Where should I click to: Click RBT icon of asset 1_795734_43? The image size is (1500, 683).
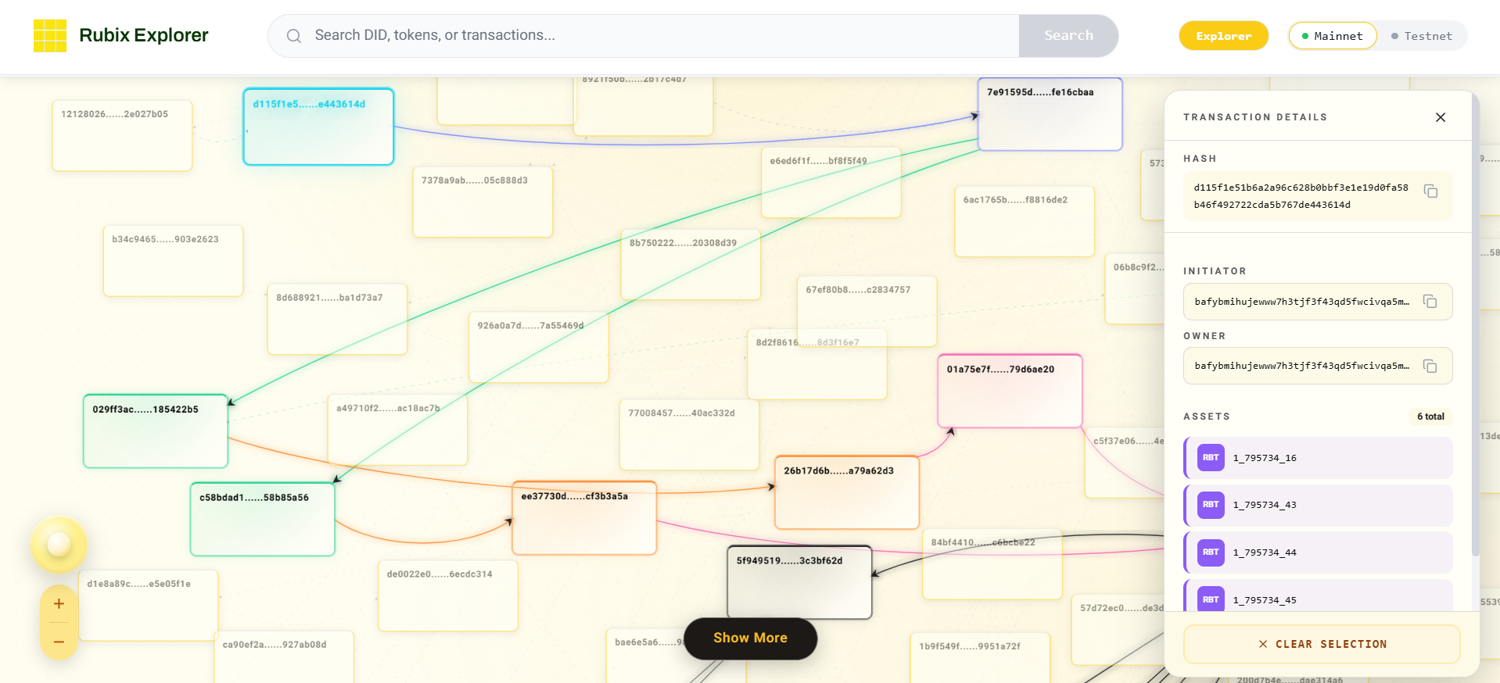point(1211,505)
